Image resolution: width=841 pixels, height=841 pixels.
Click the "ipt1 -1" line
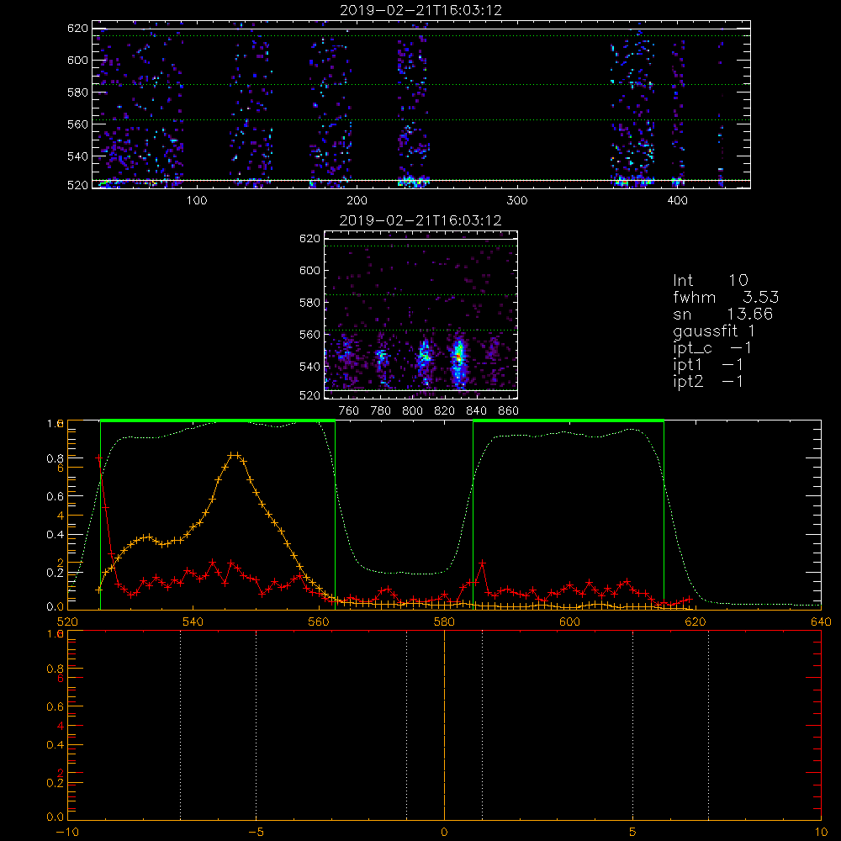708,365
